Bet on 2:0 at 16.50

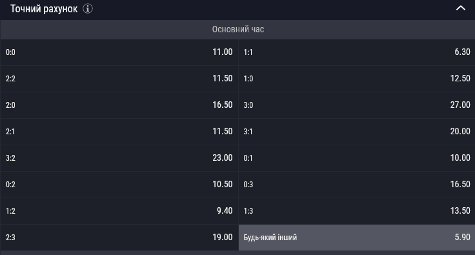119,105
